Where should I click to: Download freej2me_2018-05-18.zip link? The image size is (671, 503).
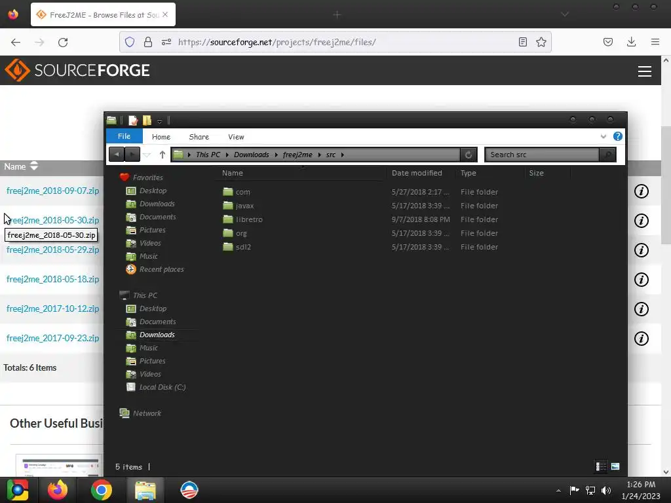point(52,279)
